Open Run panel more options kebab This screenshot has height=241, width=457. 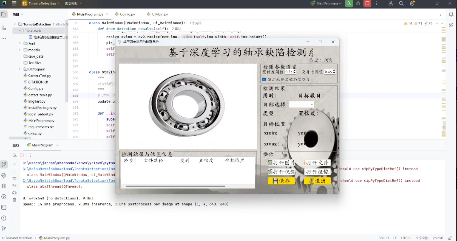coord(30,155)
